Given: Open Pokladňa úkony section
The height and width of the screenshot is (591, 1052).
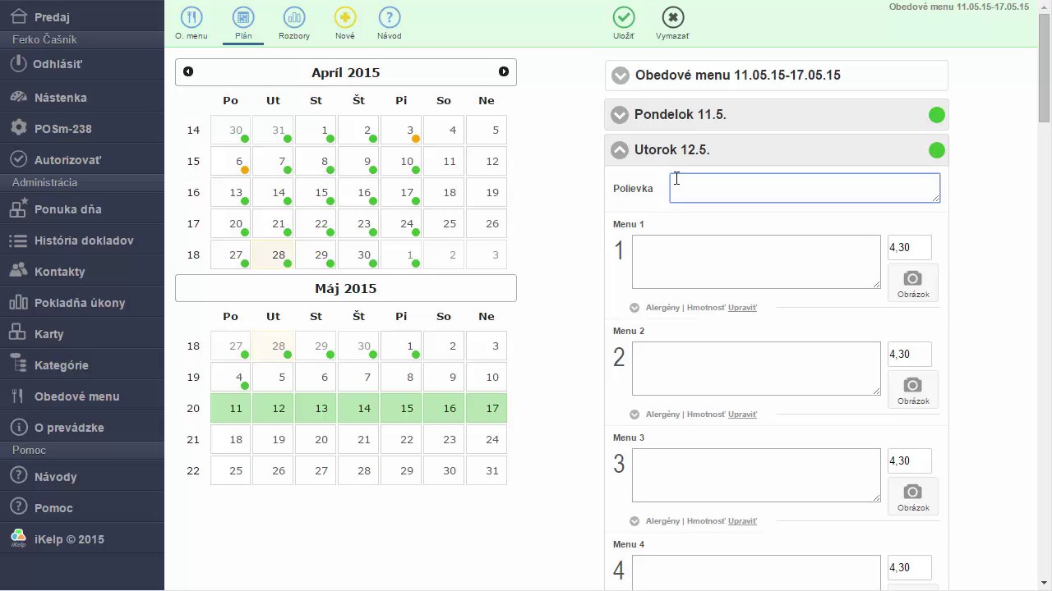Looking at the screenshot, I should pyautogui.click(x=82, y=302).
